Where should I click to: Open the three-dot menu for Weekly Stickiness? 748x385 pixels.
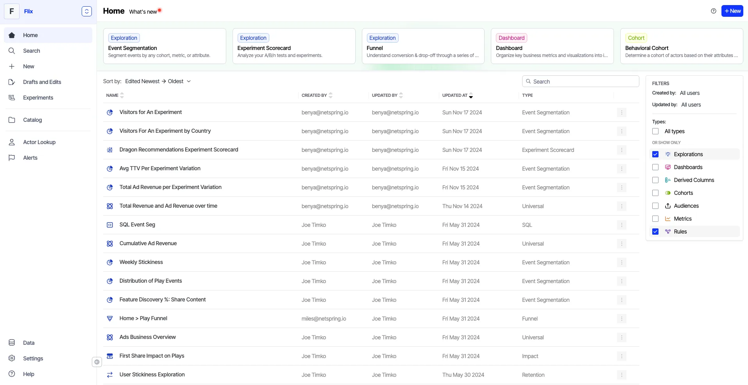coord(621,262)
